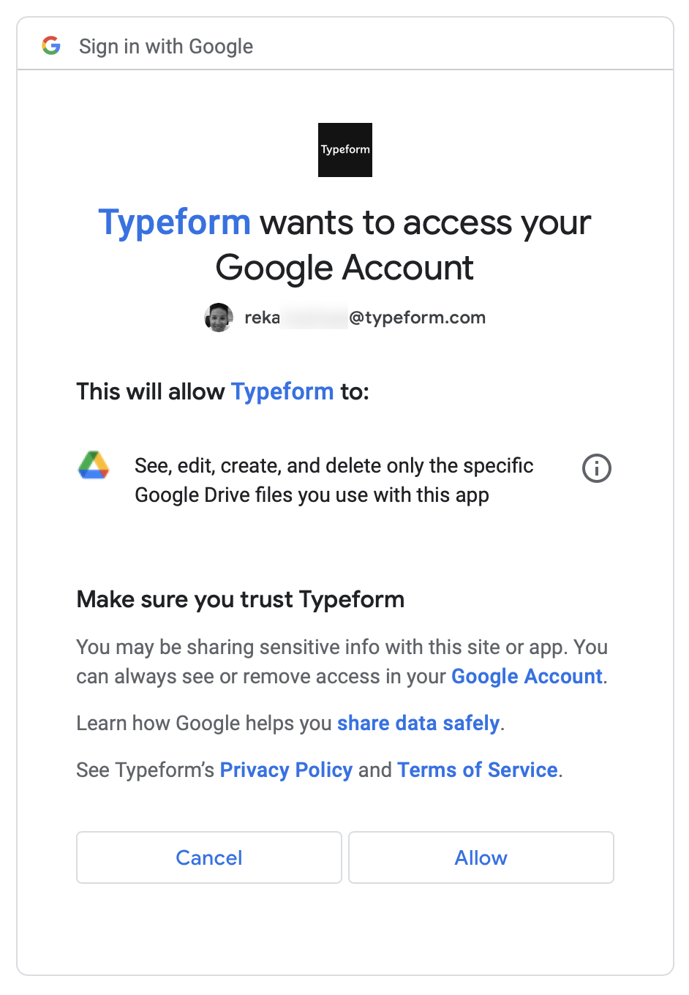The image size is (689, 995).
Task: Click the Google Drive icon
Action: pos(94,465)
